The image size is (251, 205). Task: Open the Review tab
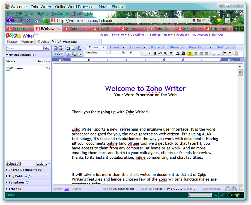[x=135, y=47]
